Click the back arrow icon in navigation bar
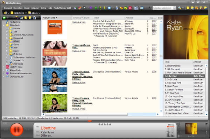The image size is (210, 139). pos(5,13)
